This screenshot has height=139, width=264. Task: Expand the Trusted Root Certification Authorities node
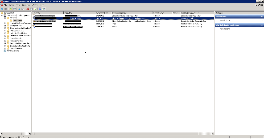(x=5, y=23)
